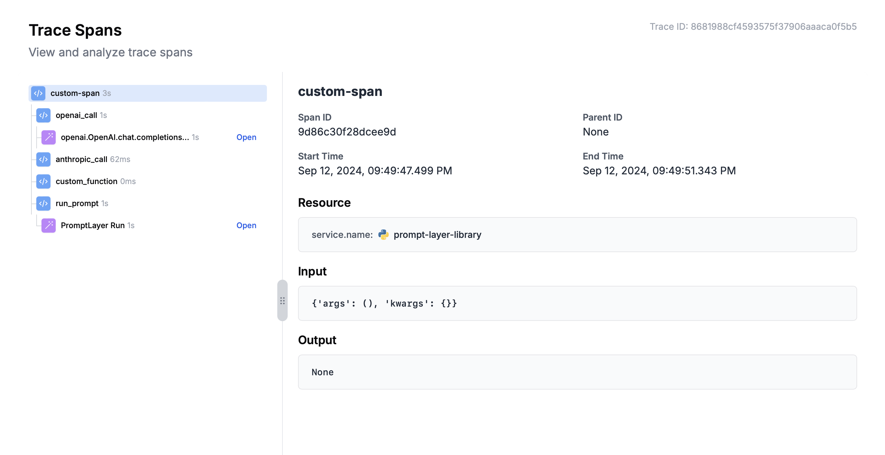This screenshot has height=455, width=885.
Task: Open the PromptLayer Run request link
Action: 246,225
